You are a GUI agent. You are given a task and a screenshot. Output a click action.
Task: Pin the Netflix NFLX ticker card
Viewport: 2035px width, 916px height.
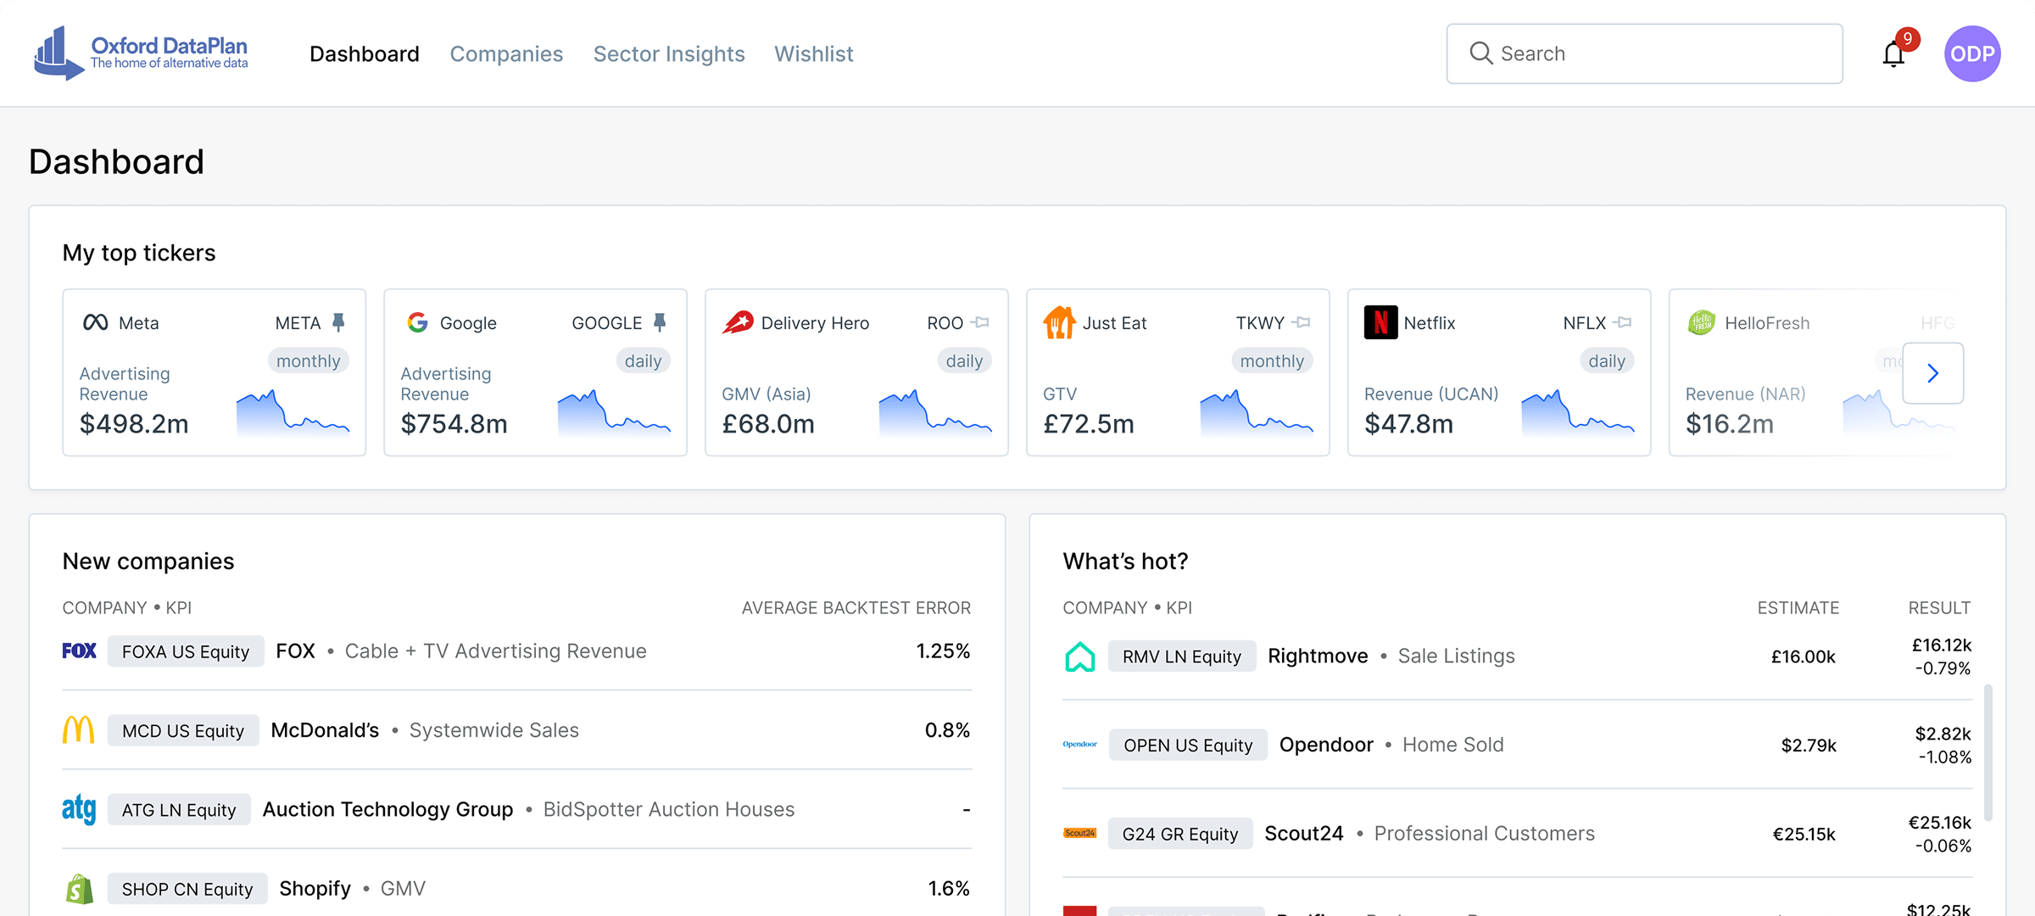click(x=1625, y=322)
